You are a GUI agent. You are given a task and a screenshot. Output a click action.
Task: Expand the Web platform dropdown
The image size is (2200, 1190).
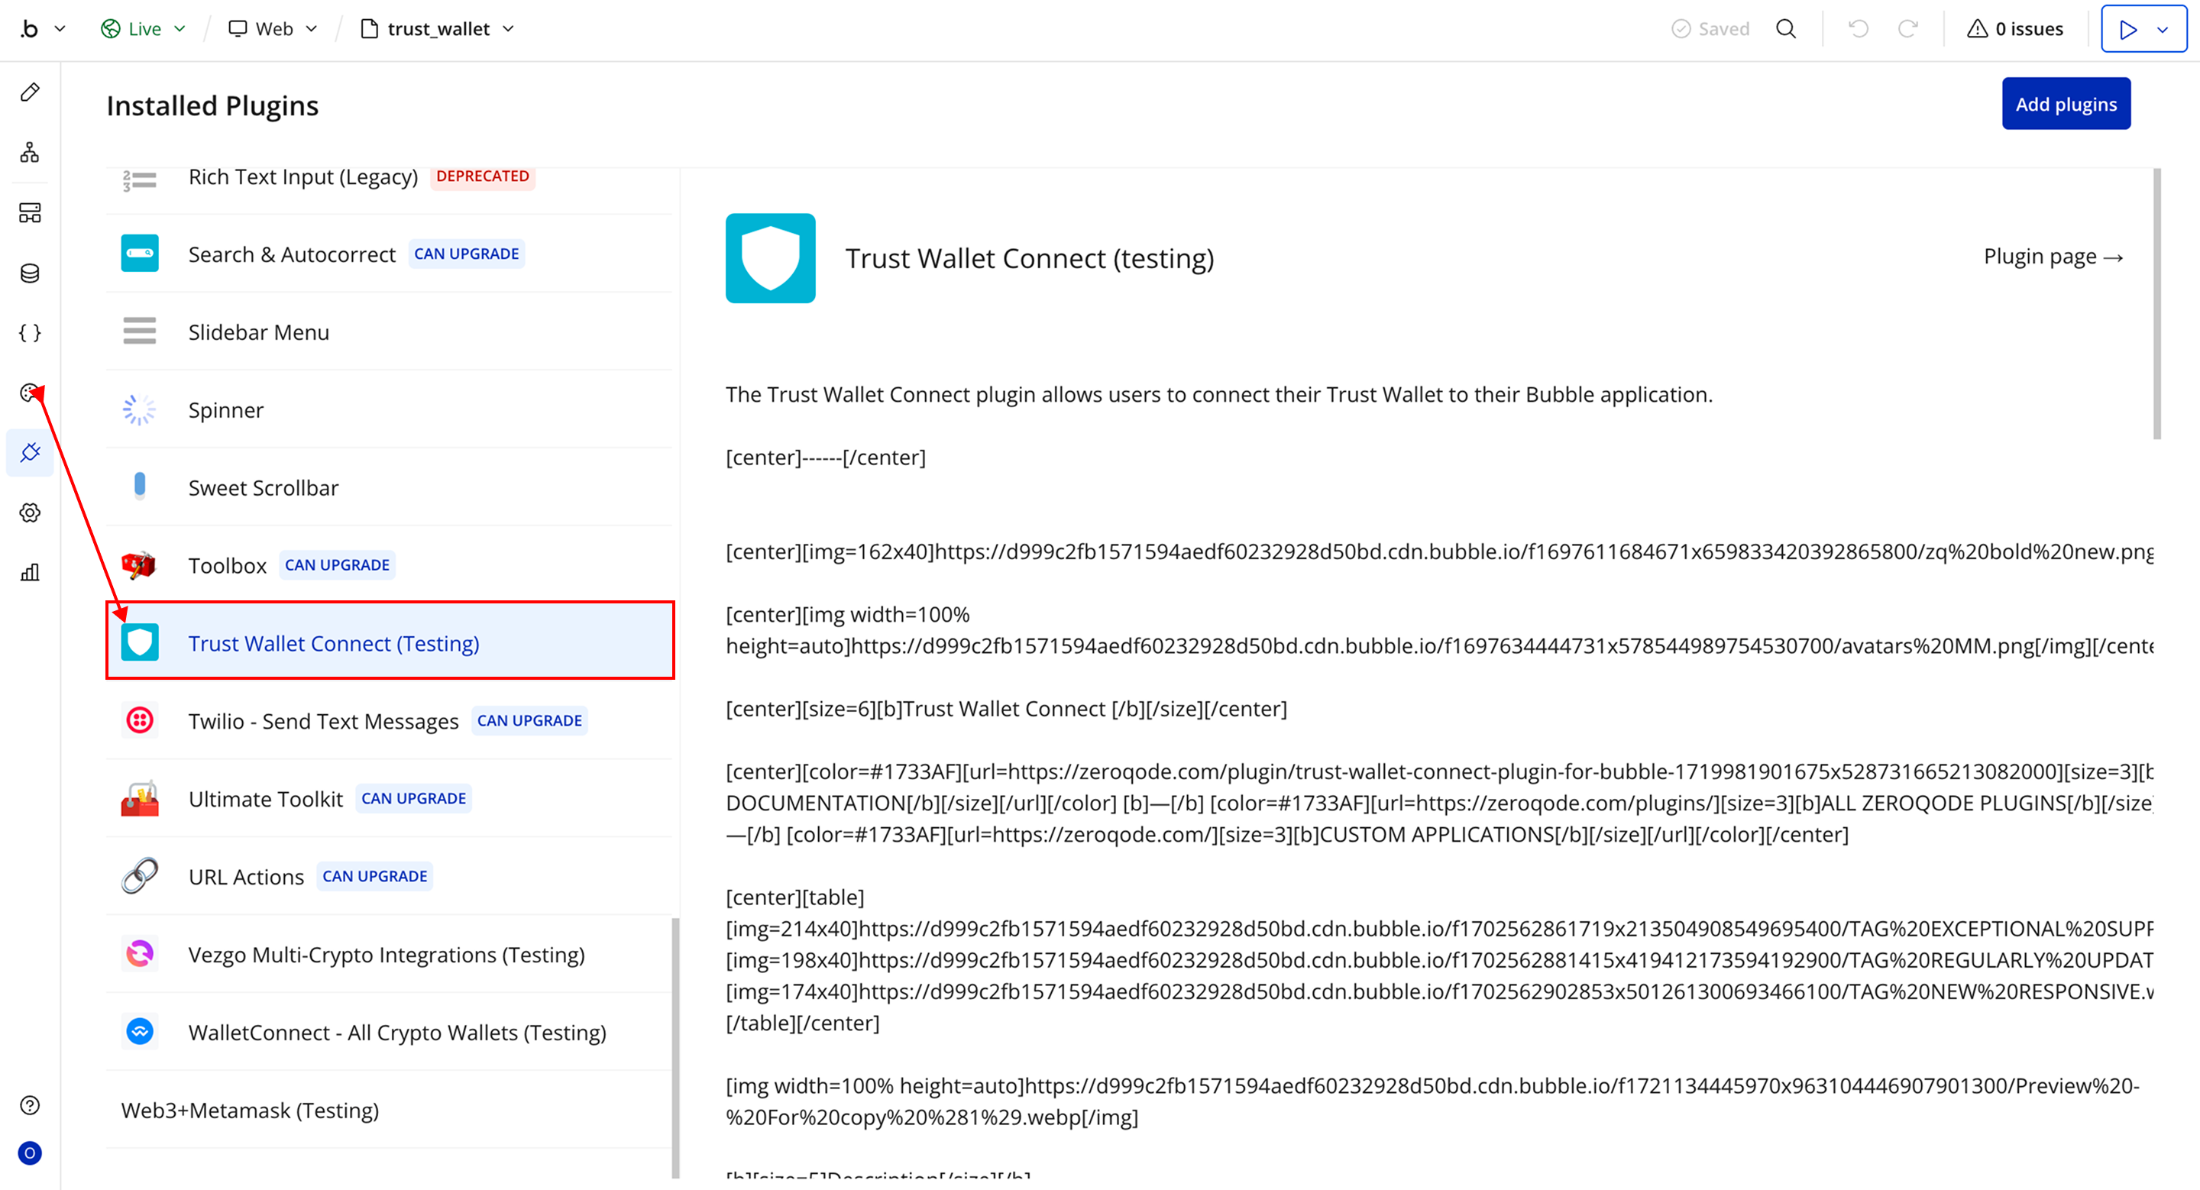point(273,29)
